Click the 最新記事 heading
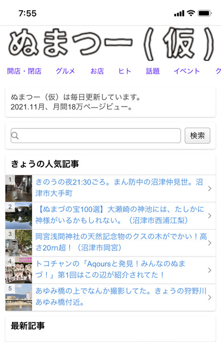This screenshot has height=342, width=221. [x=28, y=325]
